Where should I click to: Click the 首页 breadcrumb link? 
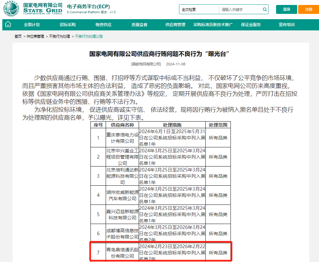coord(18,36)
